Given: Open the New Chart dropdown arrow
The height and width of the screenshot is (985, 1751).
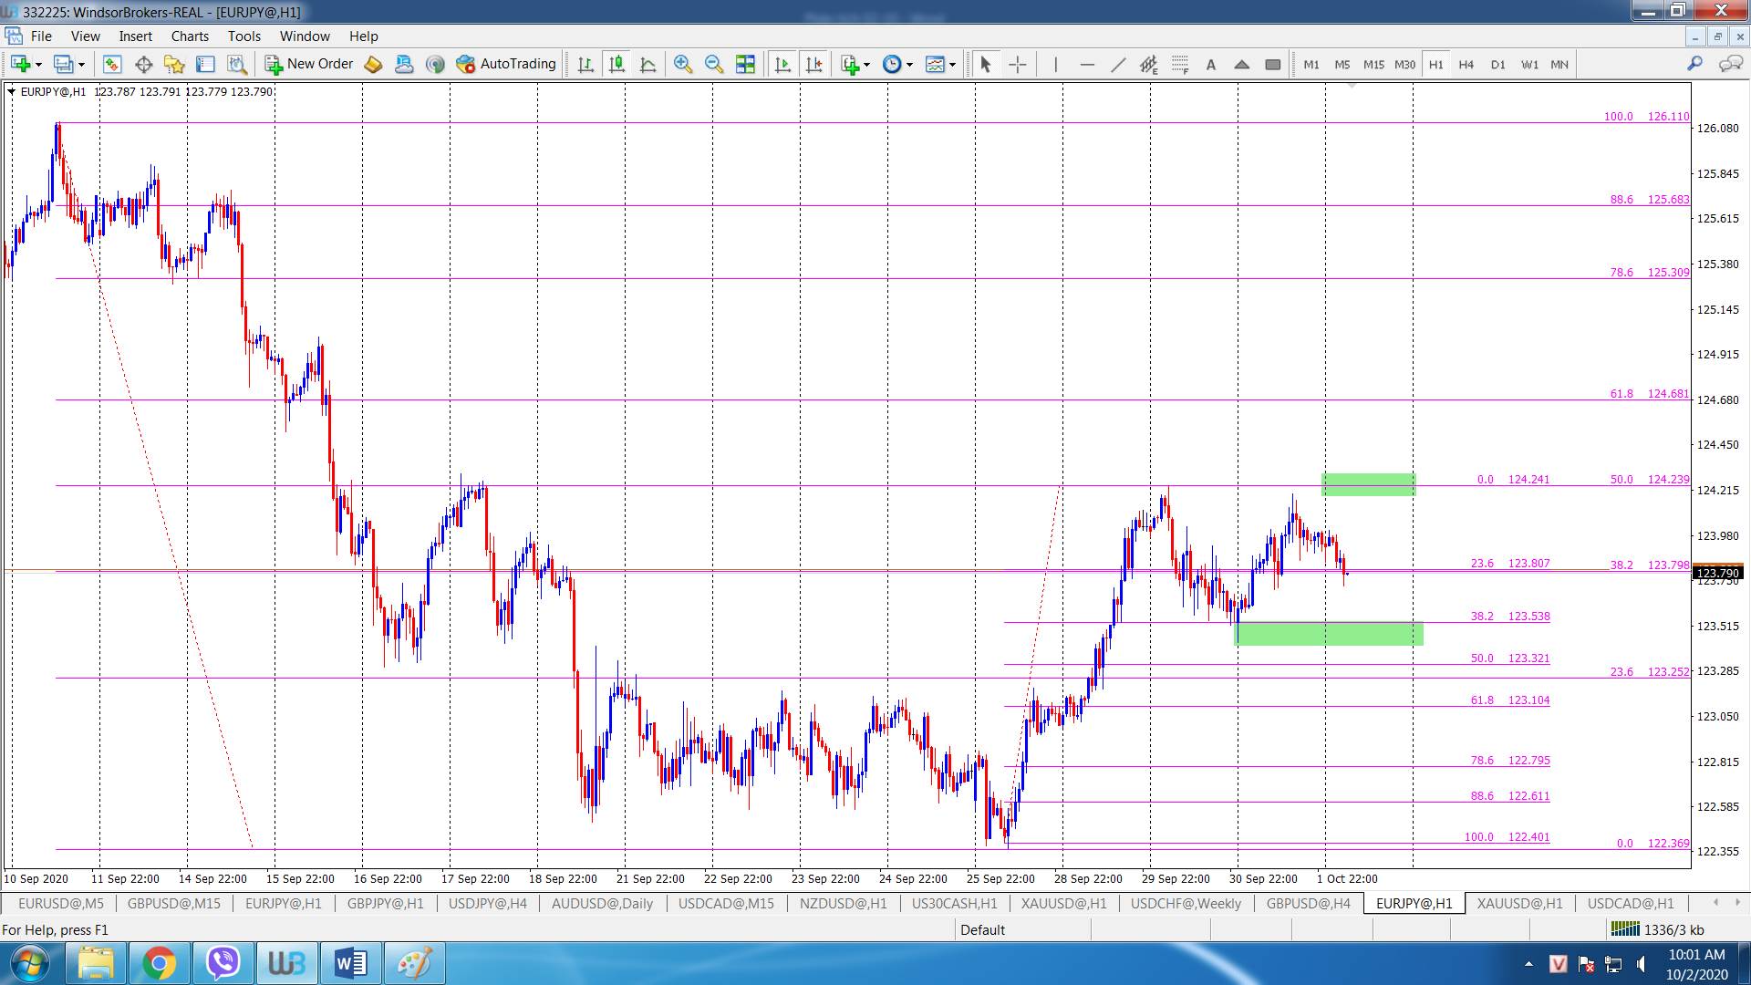Looking at the screenshot, I should click(x=38, y=65).
